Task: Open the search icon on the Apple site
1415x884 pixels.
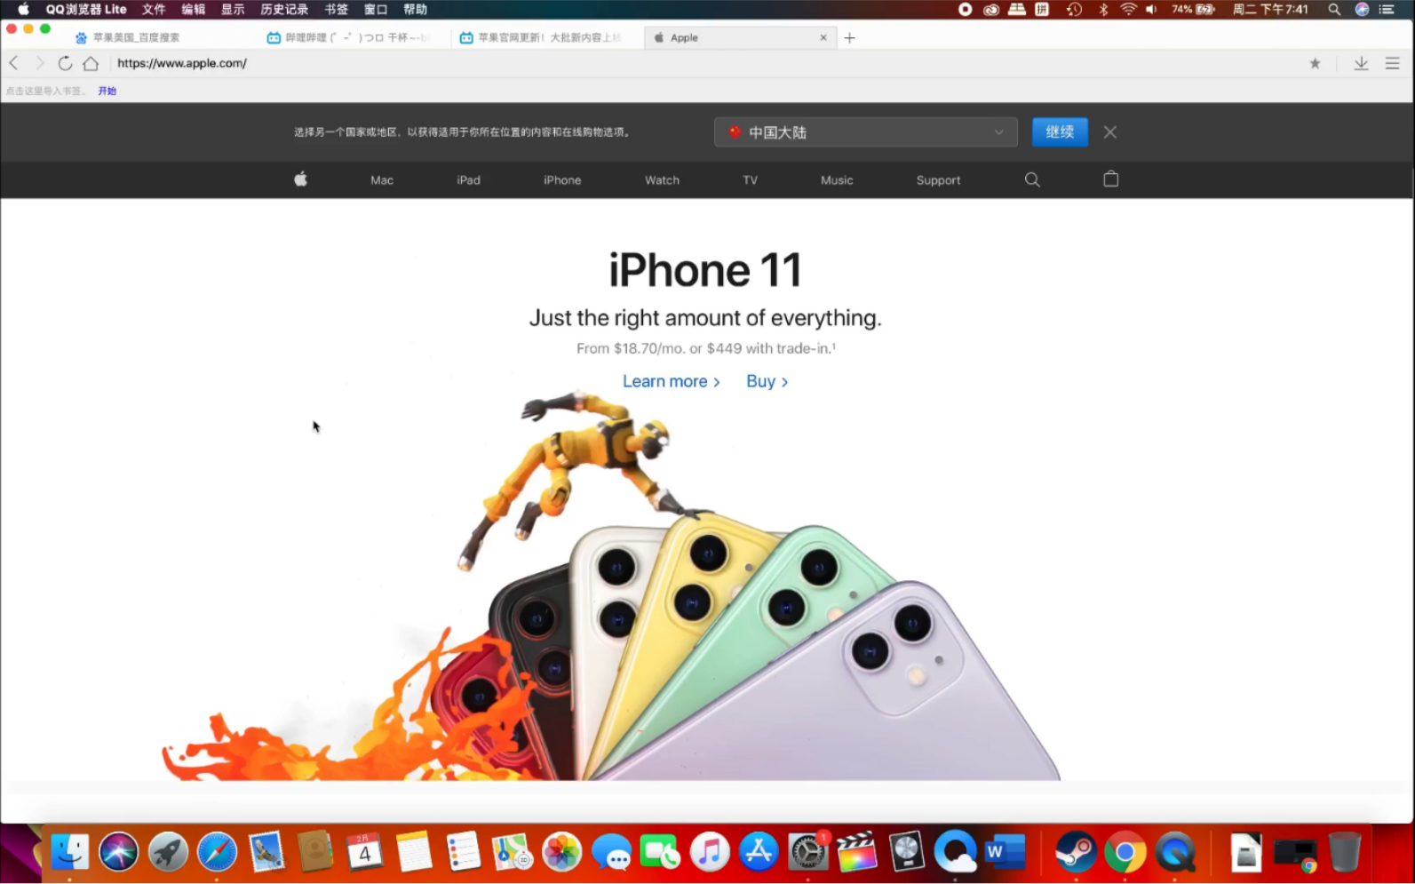Action: pos(1032,179)
